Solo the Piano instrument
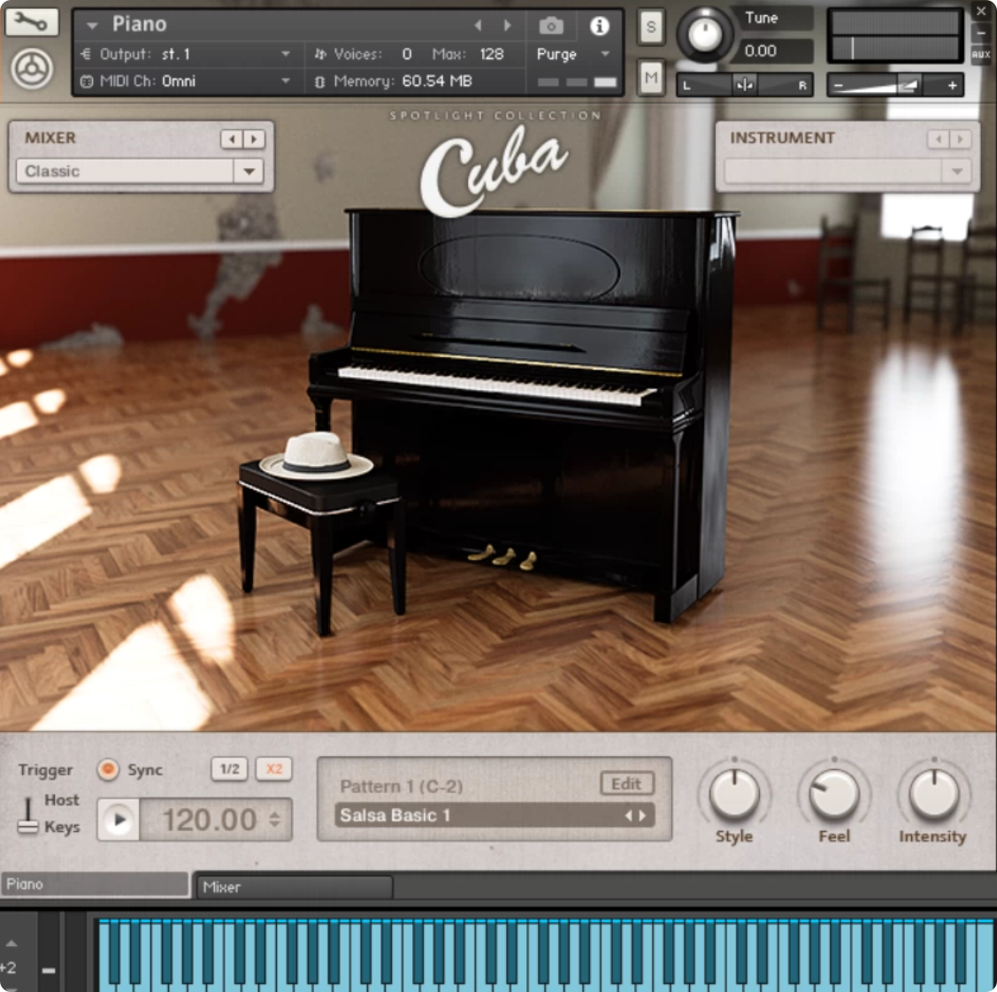 click(x=650, y=27)
